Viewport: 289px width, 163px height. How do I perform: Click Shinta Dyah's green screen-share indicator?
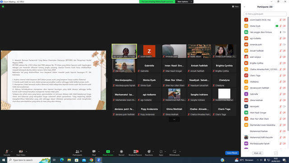click(277, 26)
